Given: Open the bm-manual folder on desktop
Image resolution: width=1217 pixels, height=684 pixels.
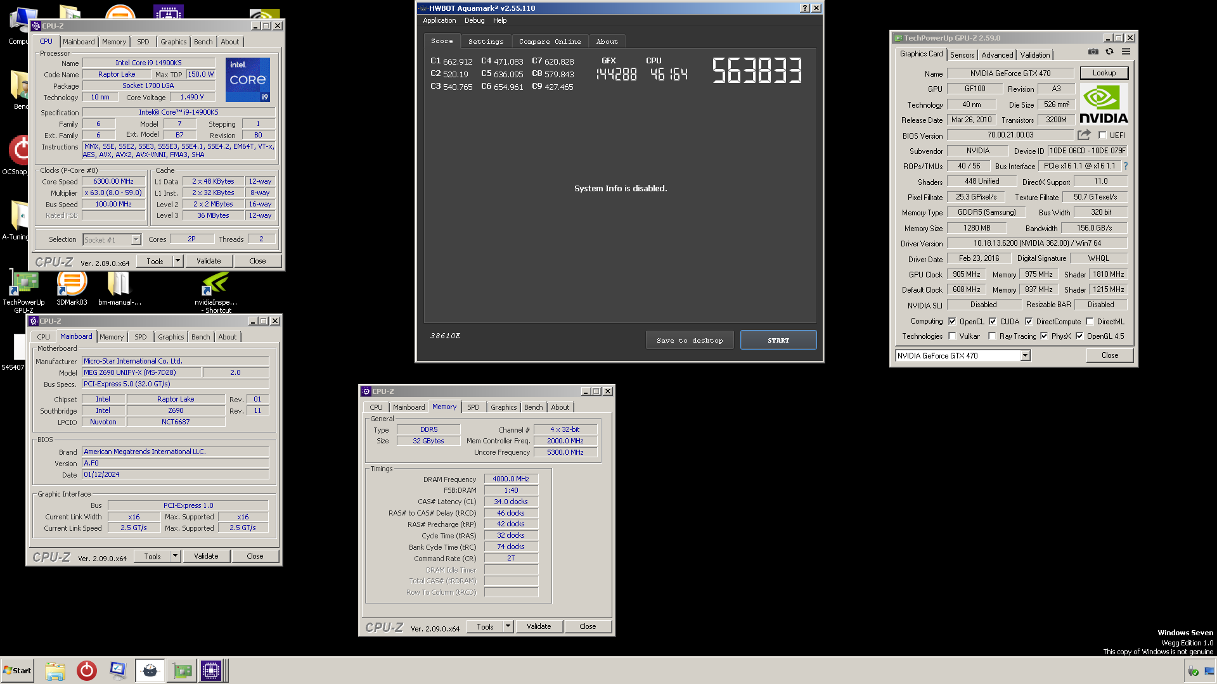Looking at the screenshot, I should coord(119,288).
